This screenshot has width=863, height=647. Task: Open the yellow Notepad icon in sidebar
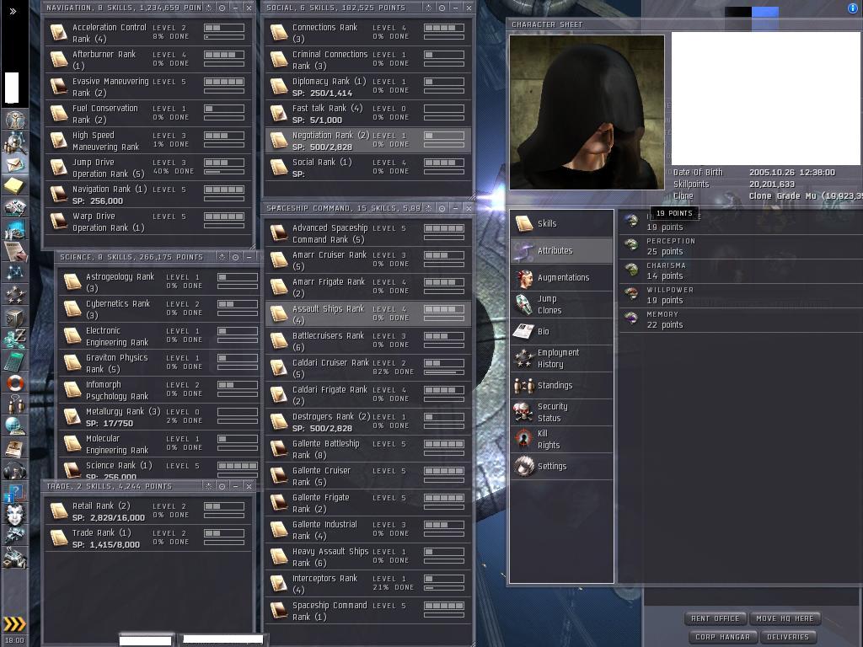(15, 186)
